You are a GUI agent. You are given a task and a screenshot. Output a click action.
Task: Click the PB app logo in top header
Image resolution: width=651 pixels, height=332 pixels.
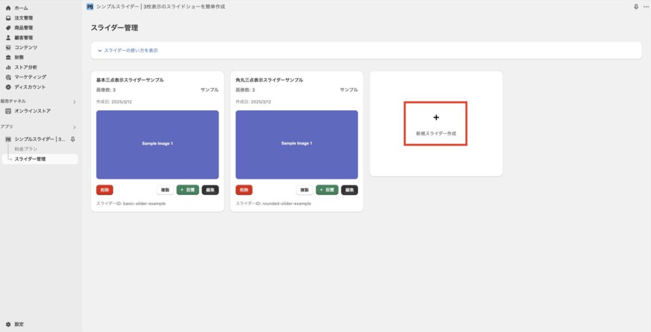click(90, 6)
